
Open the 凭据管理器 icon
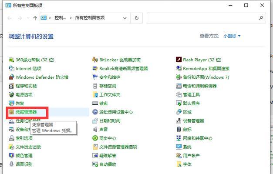coord(11,112)
